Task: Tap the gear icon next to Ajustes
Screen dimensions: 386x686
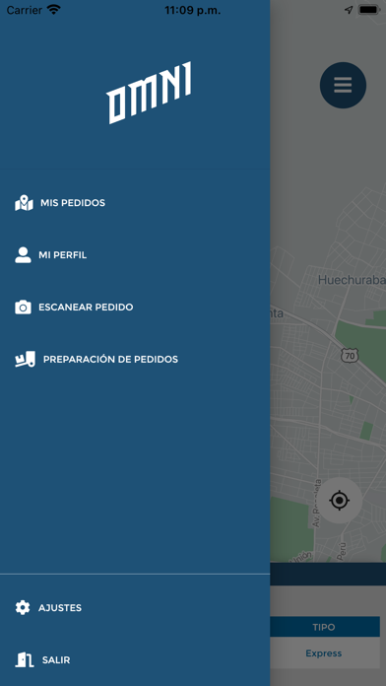Action: pyautogui.click(x=23, y=608)
